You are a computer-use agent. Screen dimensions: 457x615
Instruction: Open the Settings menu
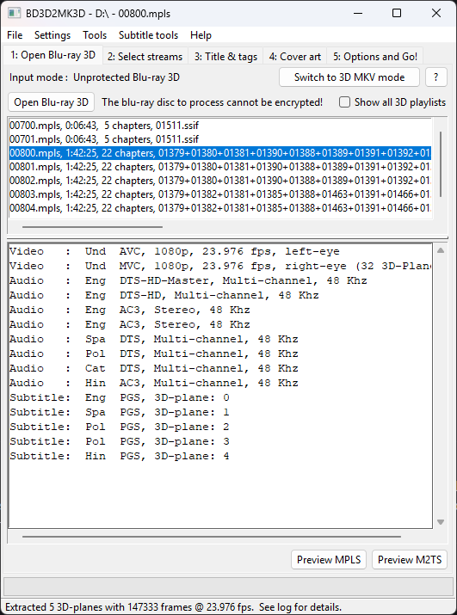pos(52,35)
